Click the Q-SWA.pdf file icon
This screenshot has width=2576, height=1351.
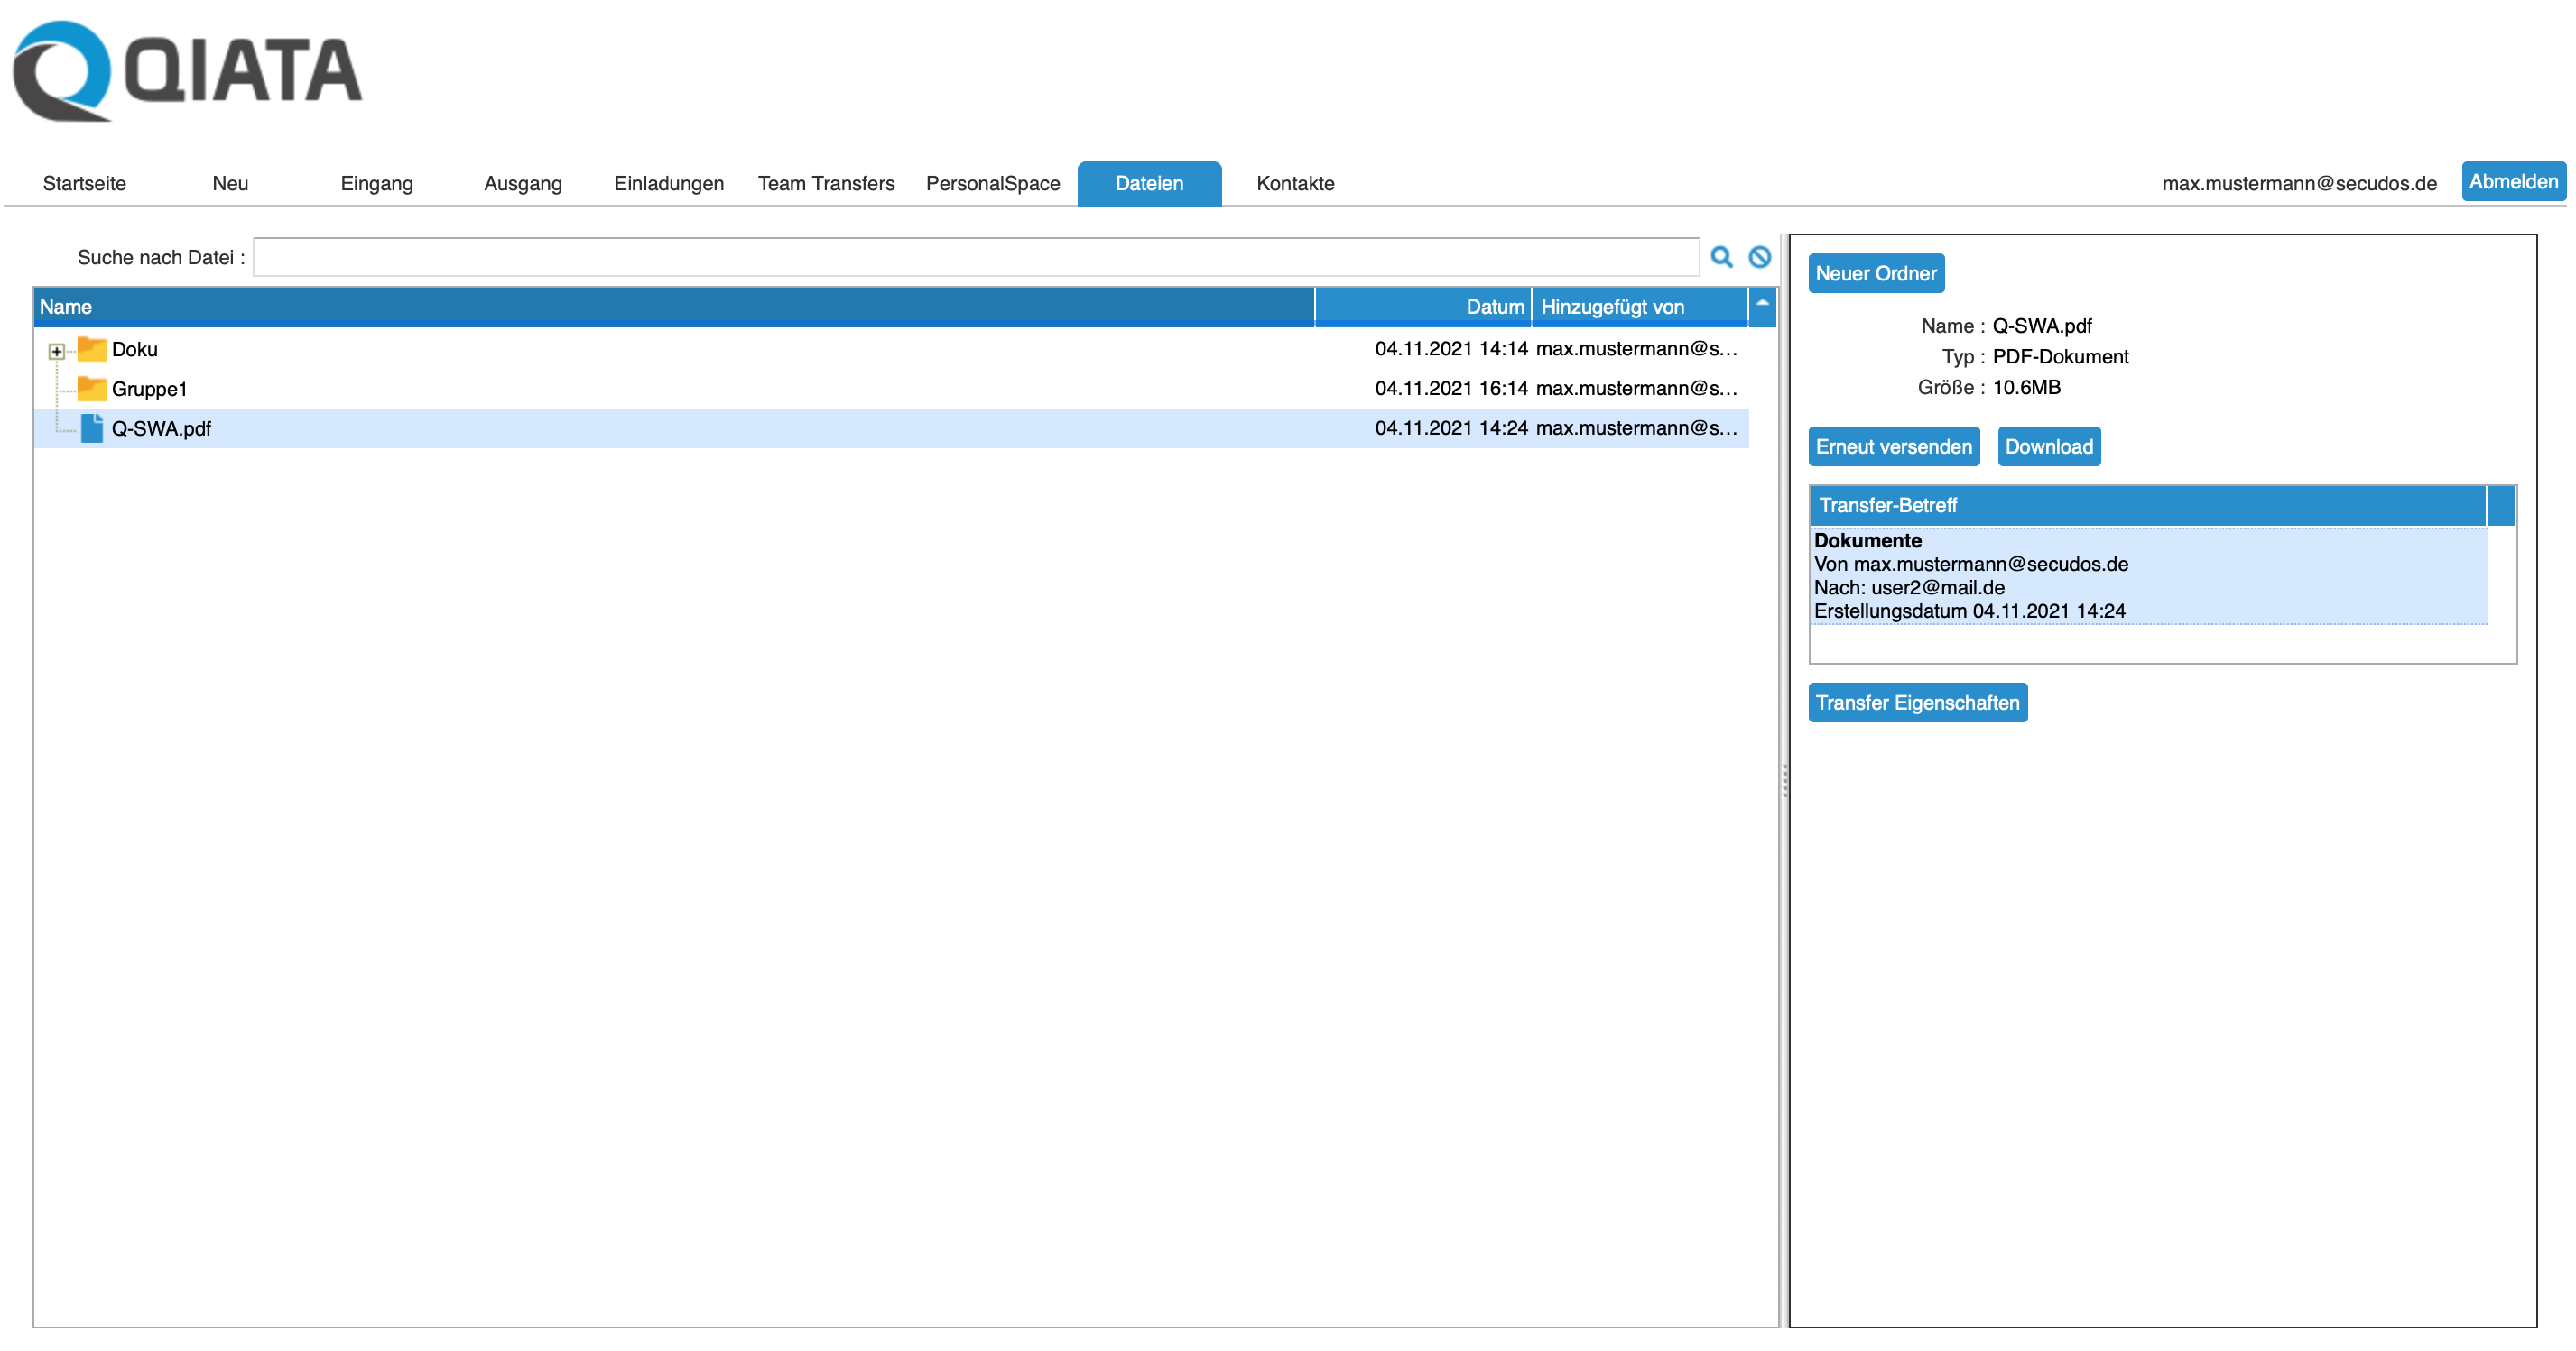(x=91, y=427)
